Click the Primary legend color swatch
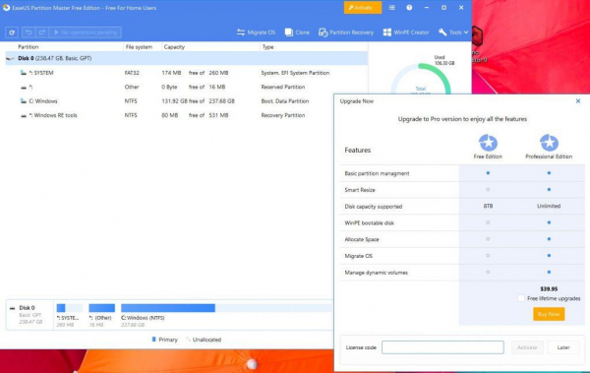Screen dimensions: 590x373 [x=153, y=340]
